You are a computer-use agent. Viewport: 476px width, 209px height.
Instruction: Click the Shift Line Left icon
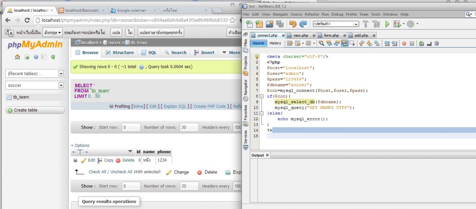[387, 43]
